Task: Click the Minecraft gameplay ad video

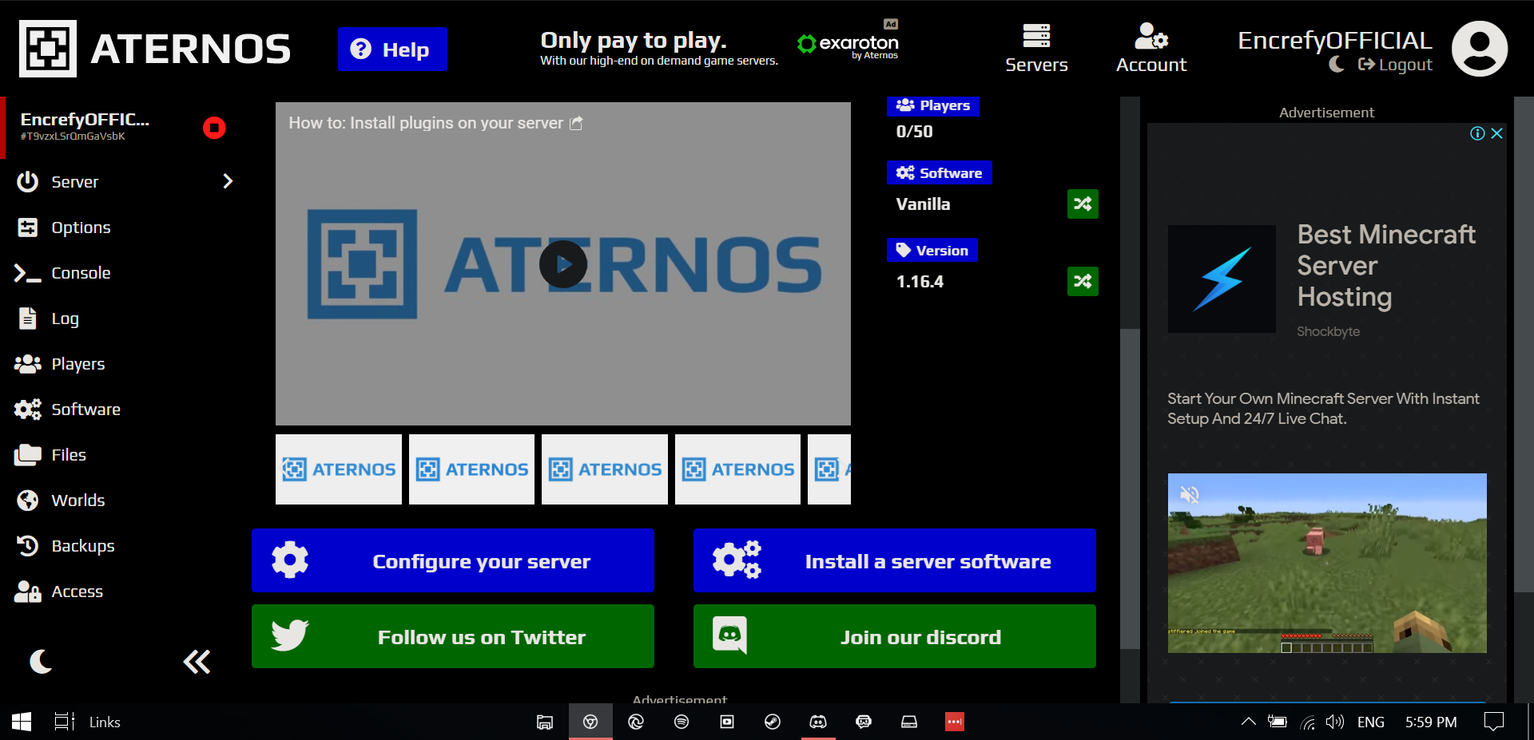Action: [x=1327, y=563]
